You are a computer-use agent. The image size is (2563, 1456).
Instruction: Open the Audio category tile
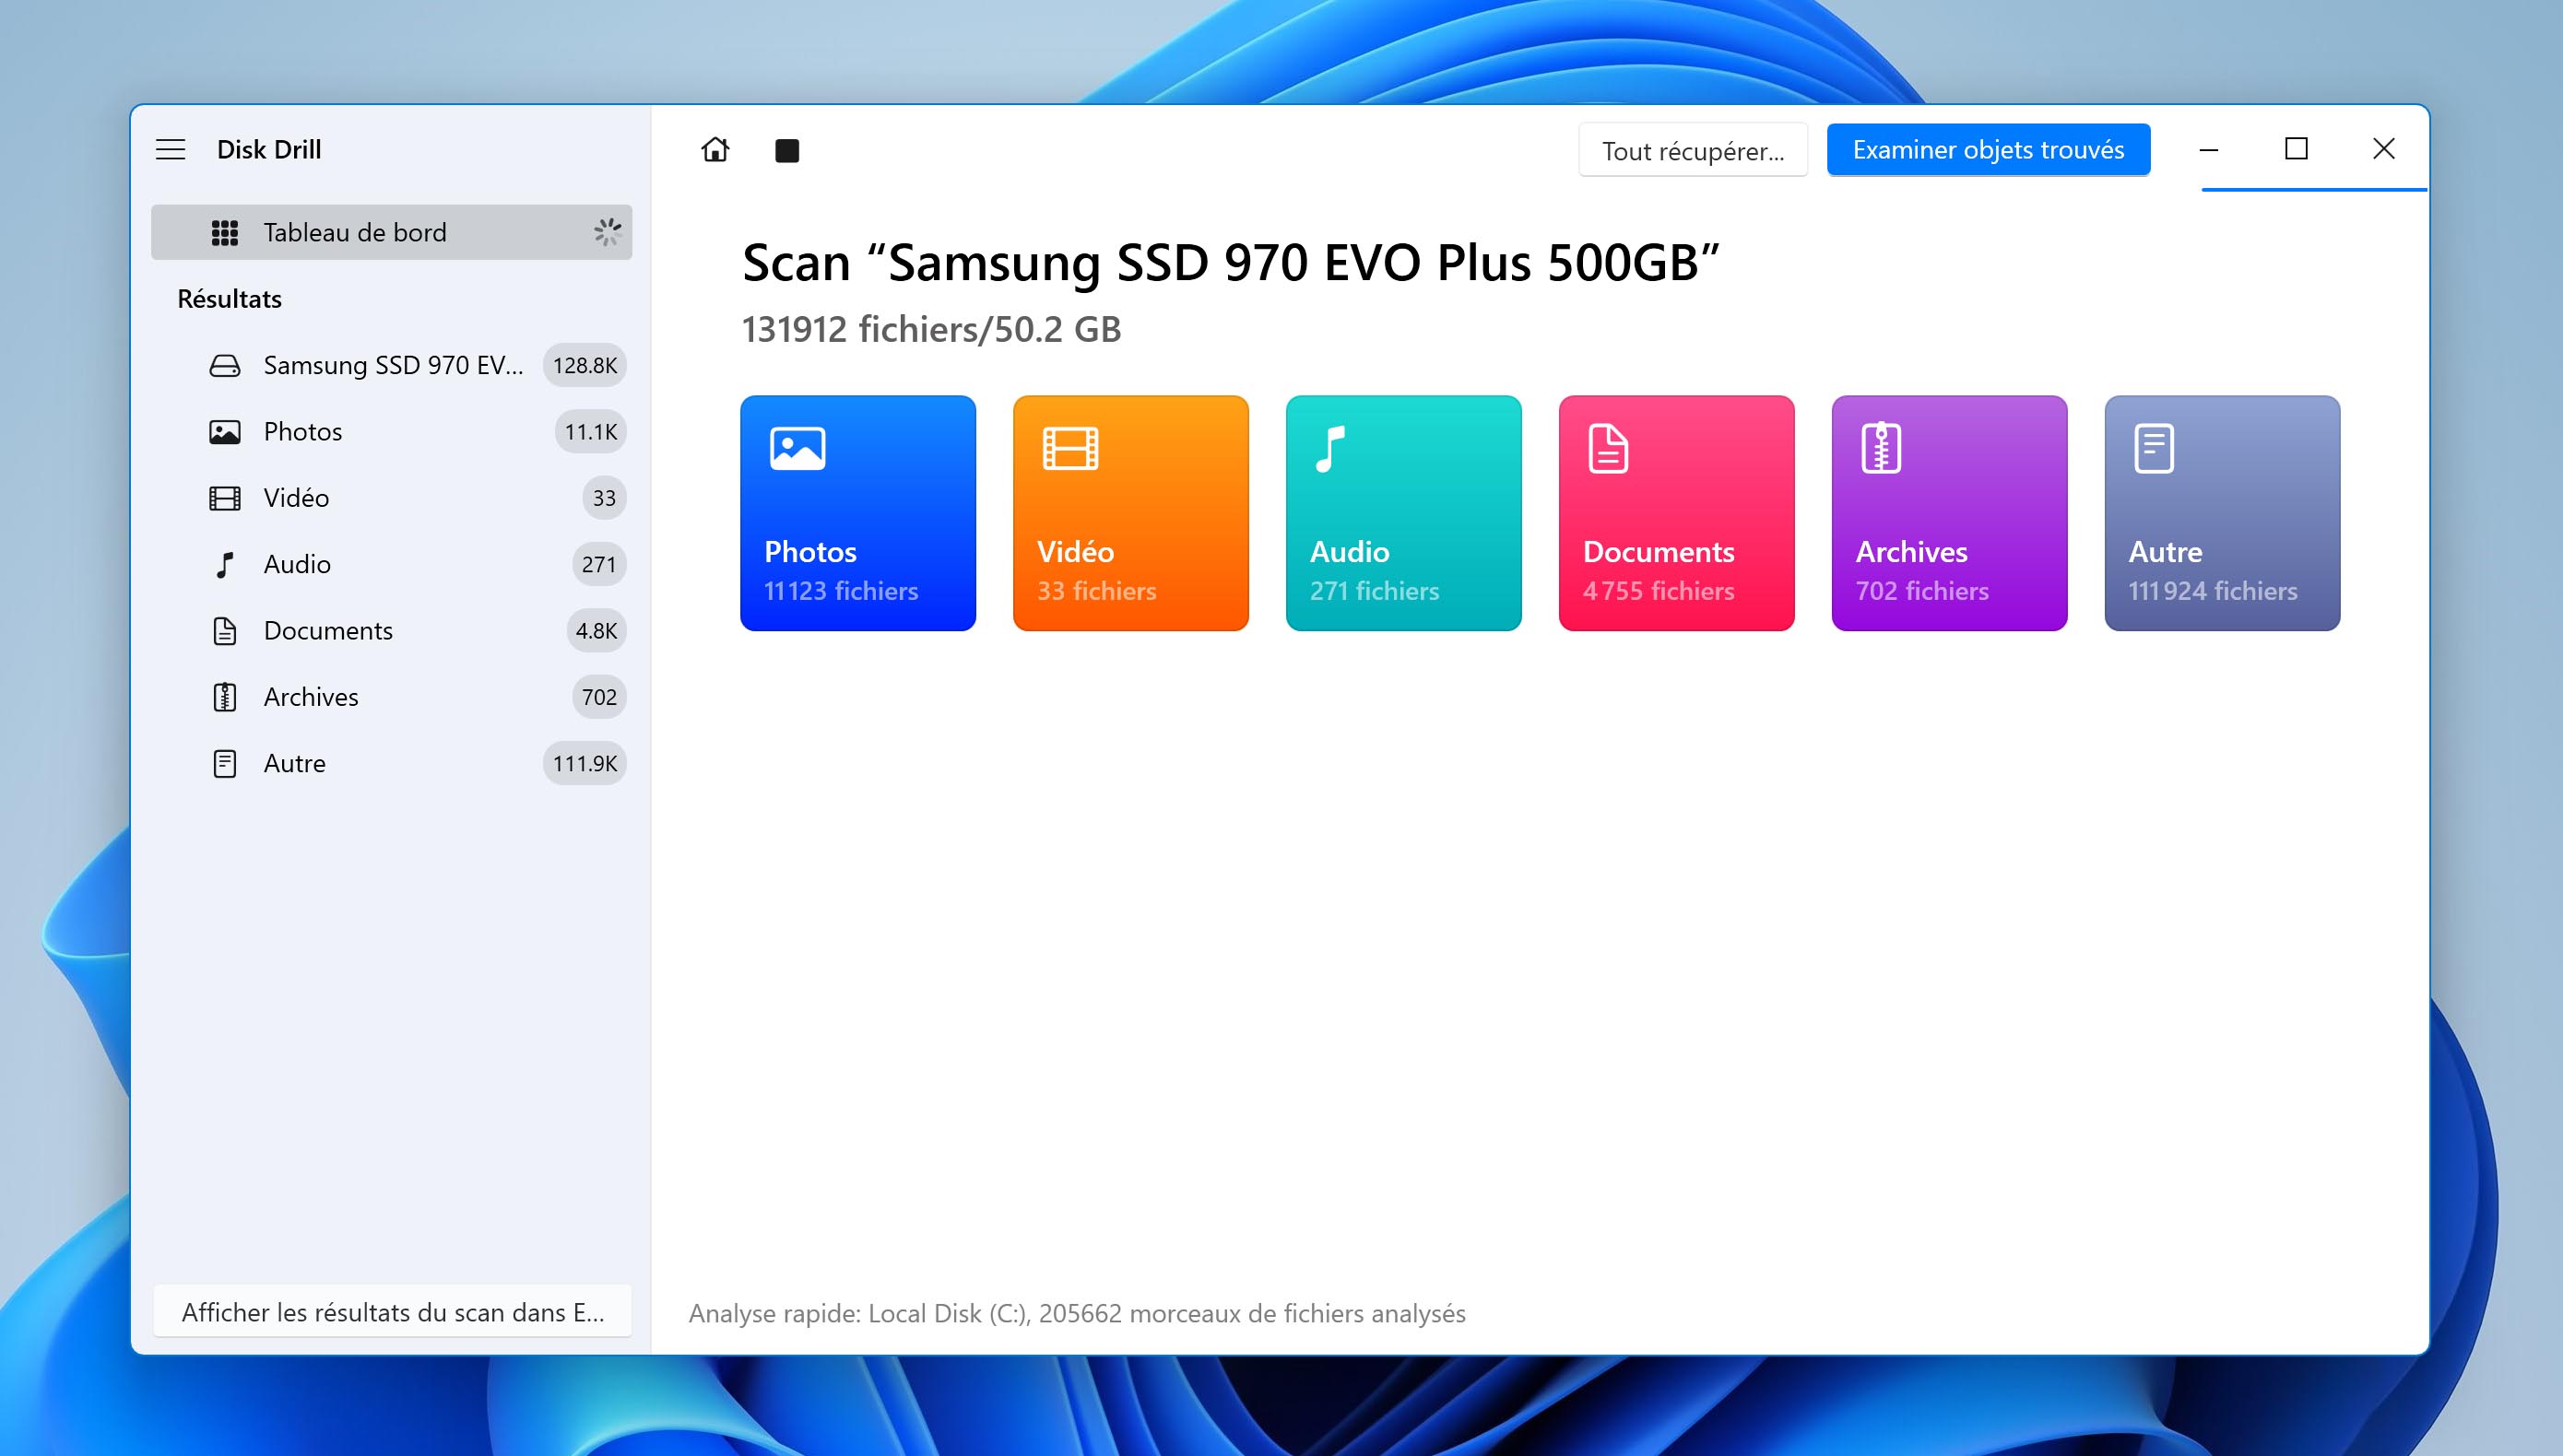coord(1403,513)
